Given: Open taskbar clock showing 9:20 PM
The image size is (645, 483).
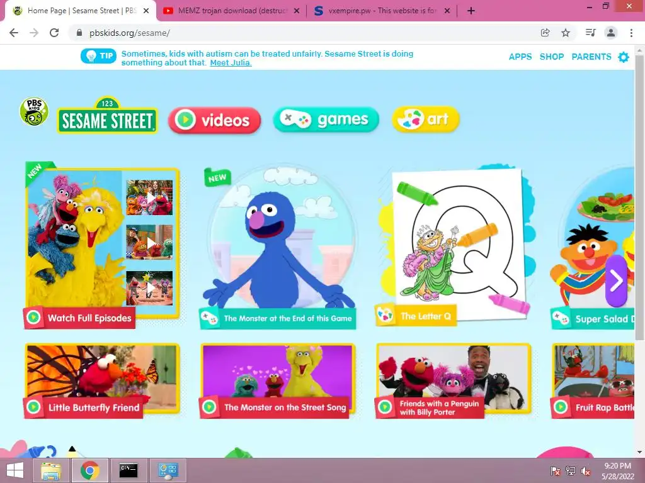Looking at the screenshot, I should 617,471.
